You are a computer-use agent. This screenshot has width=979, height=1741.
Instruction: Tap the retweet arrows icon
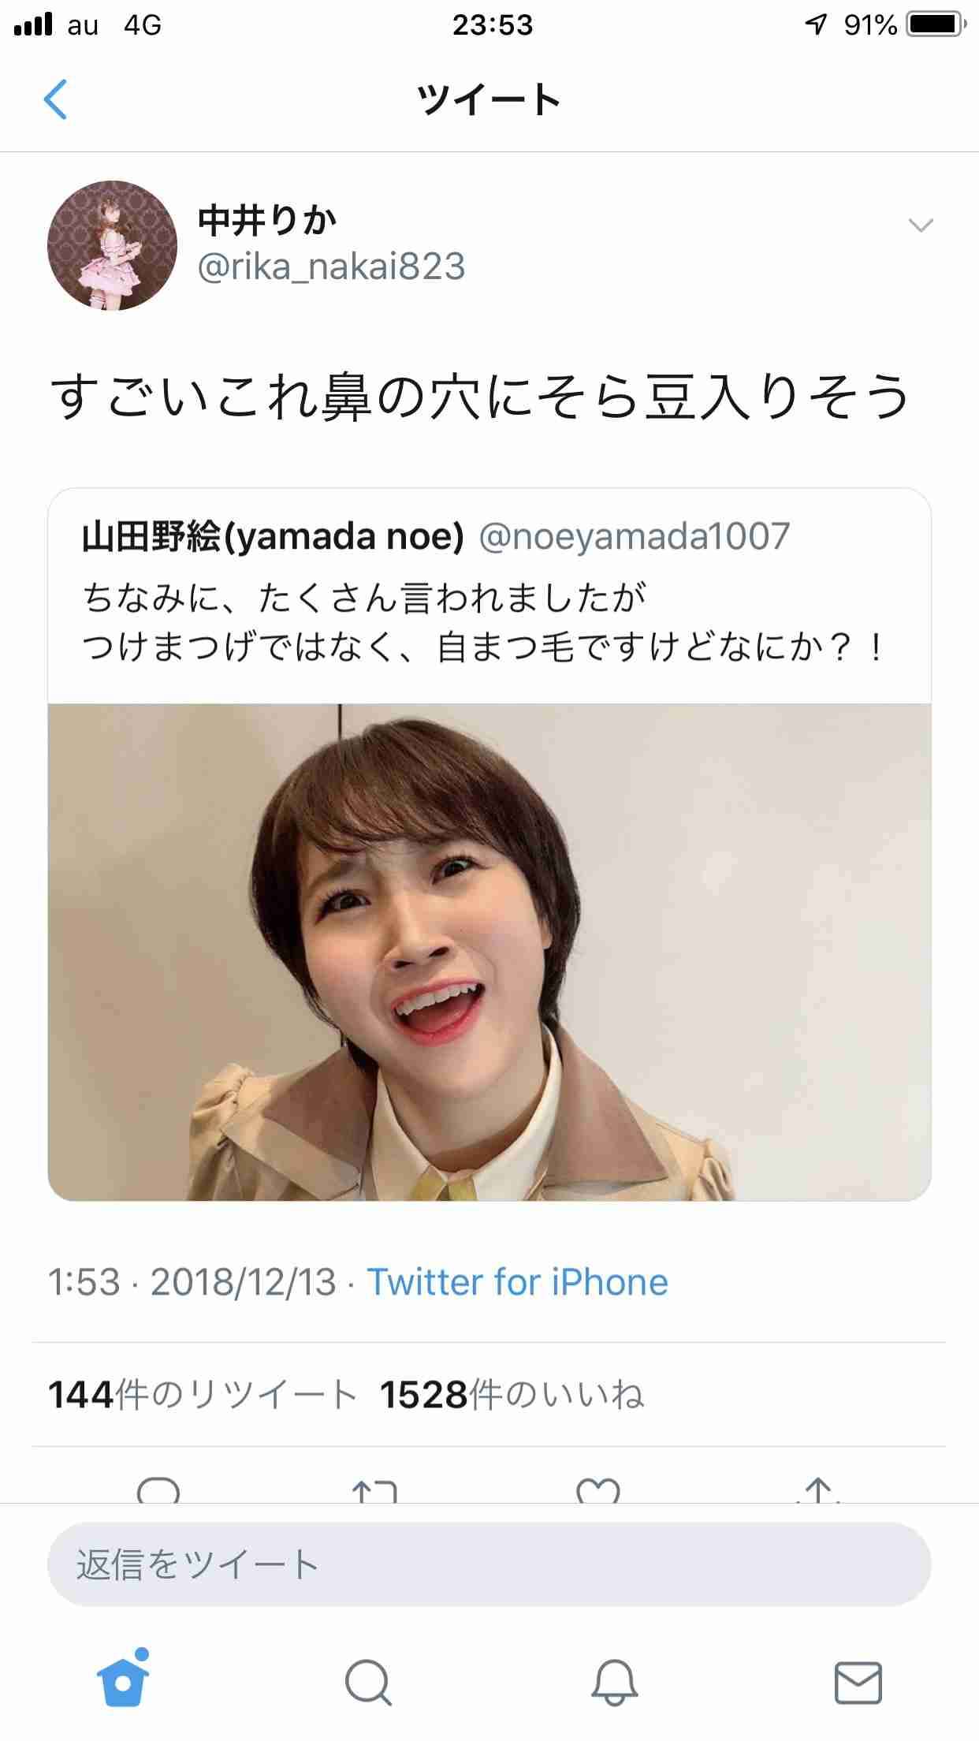pos(374,1490)
